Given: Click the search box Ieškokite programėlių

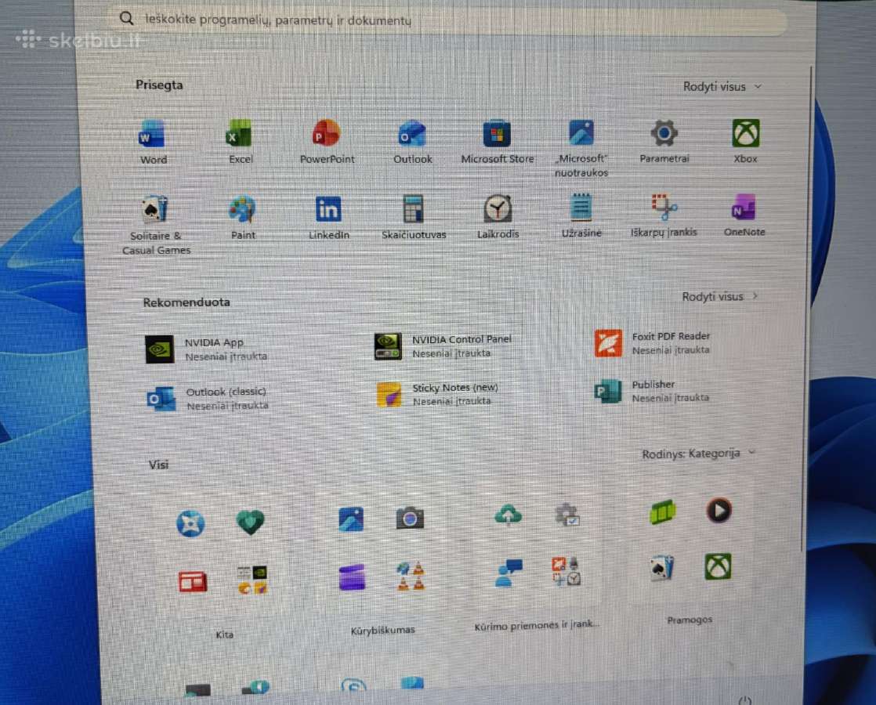Looking at the screenshot, I should [x=447, y=20].
